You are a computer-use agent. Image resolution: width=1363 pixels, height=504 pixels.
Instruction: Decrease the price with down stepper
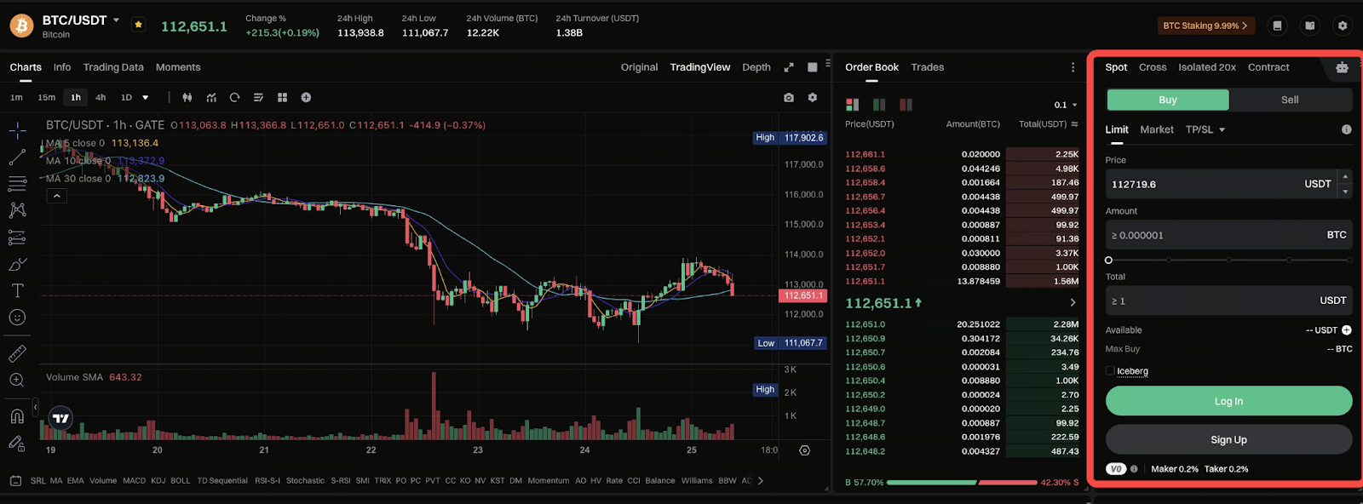[1345, 192]
